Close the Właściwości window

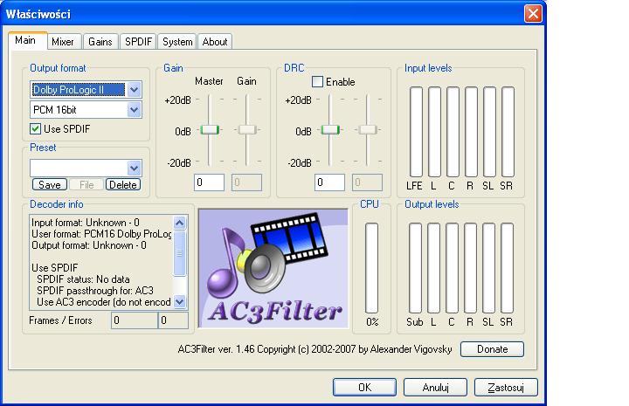point(533,14)
